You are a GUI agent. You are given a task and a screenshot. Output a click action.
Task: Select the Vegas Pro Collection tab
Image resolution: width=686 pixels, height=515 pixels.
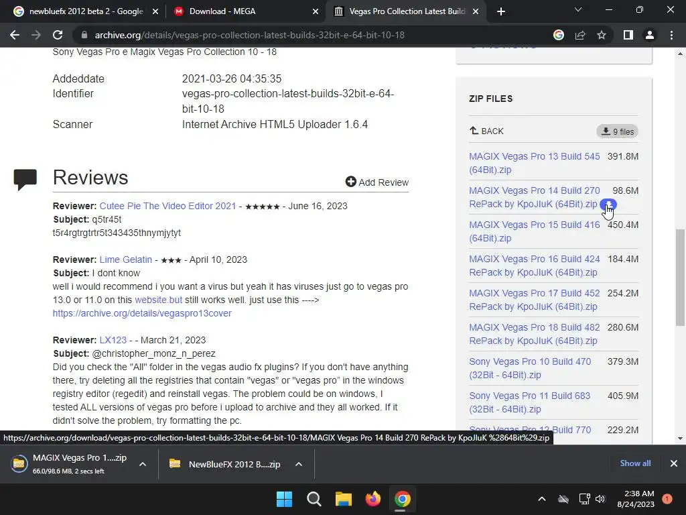[405, 11]
